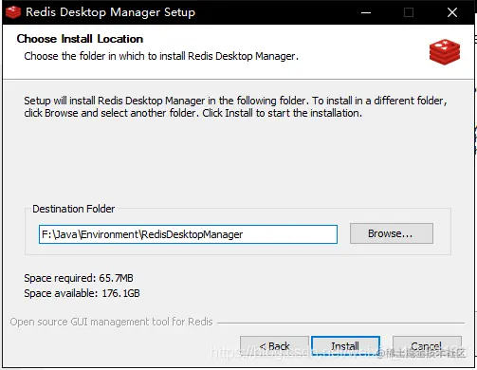Click the red Redis cube logo in header
477x370 pixels.
(445, 52)
